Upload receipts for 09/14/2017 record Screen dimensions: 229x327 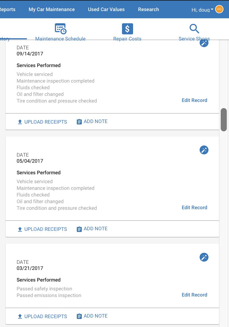[x=42, y=122]
